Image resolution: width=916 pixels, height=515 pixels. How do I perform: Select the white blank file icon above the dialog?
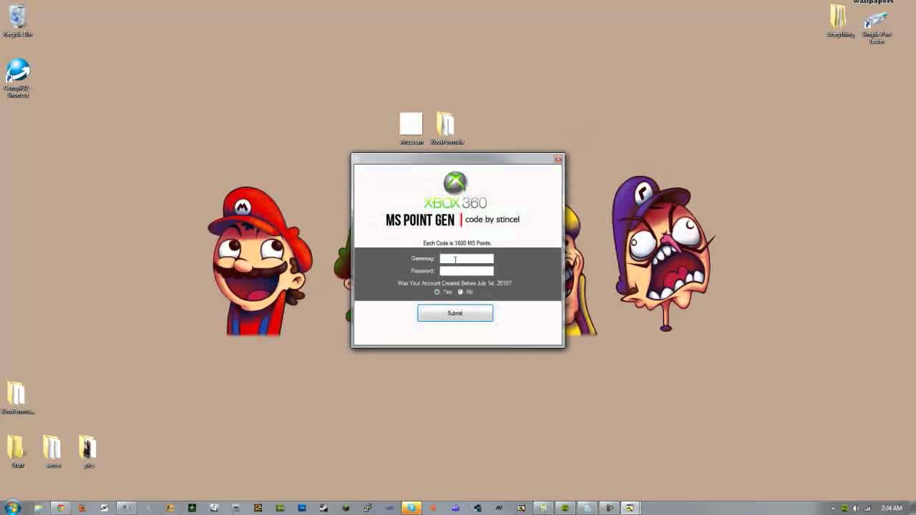click(x=411, y=129)
